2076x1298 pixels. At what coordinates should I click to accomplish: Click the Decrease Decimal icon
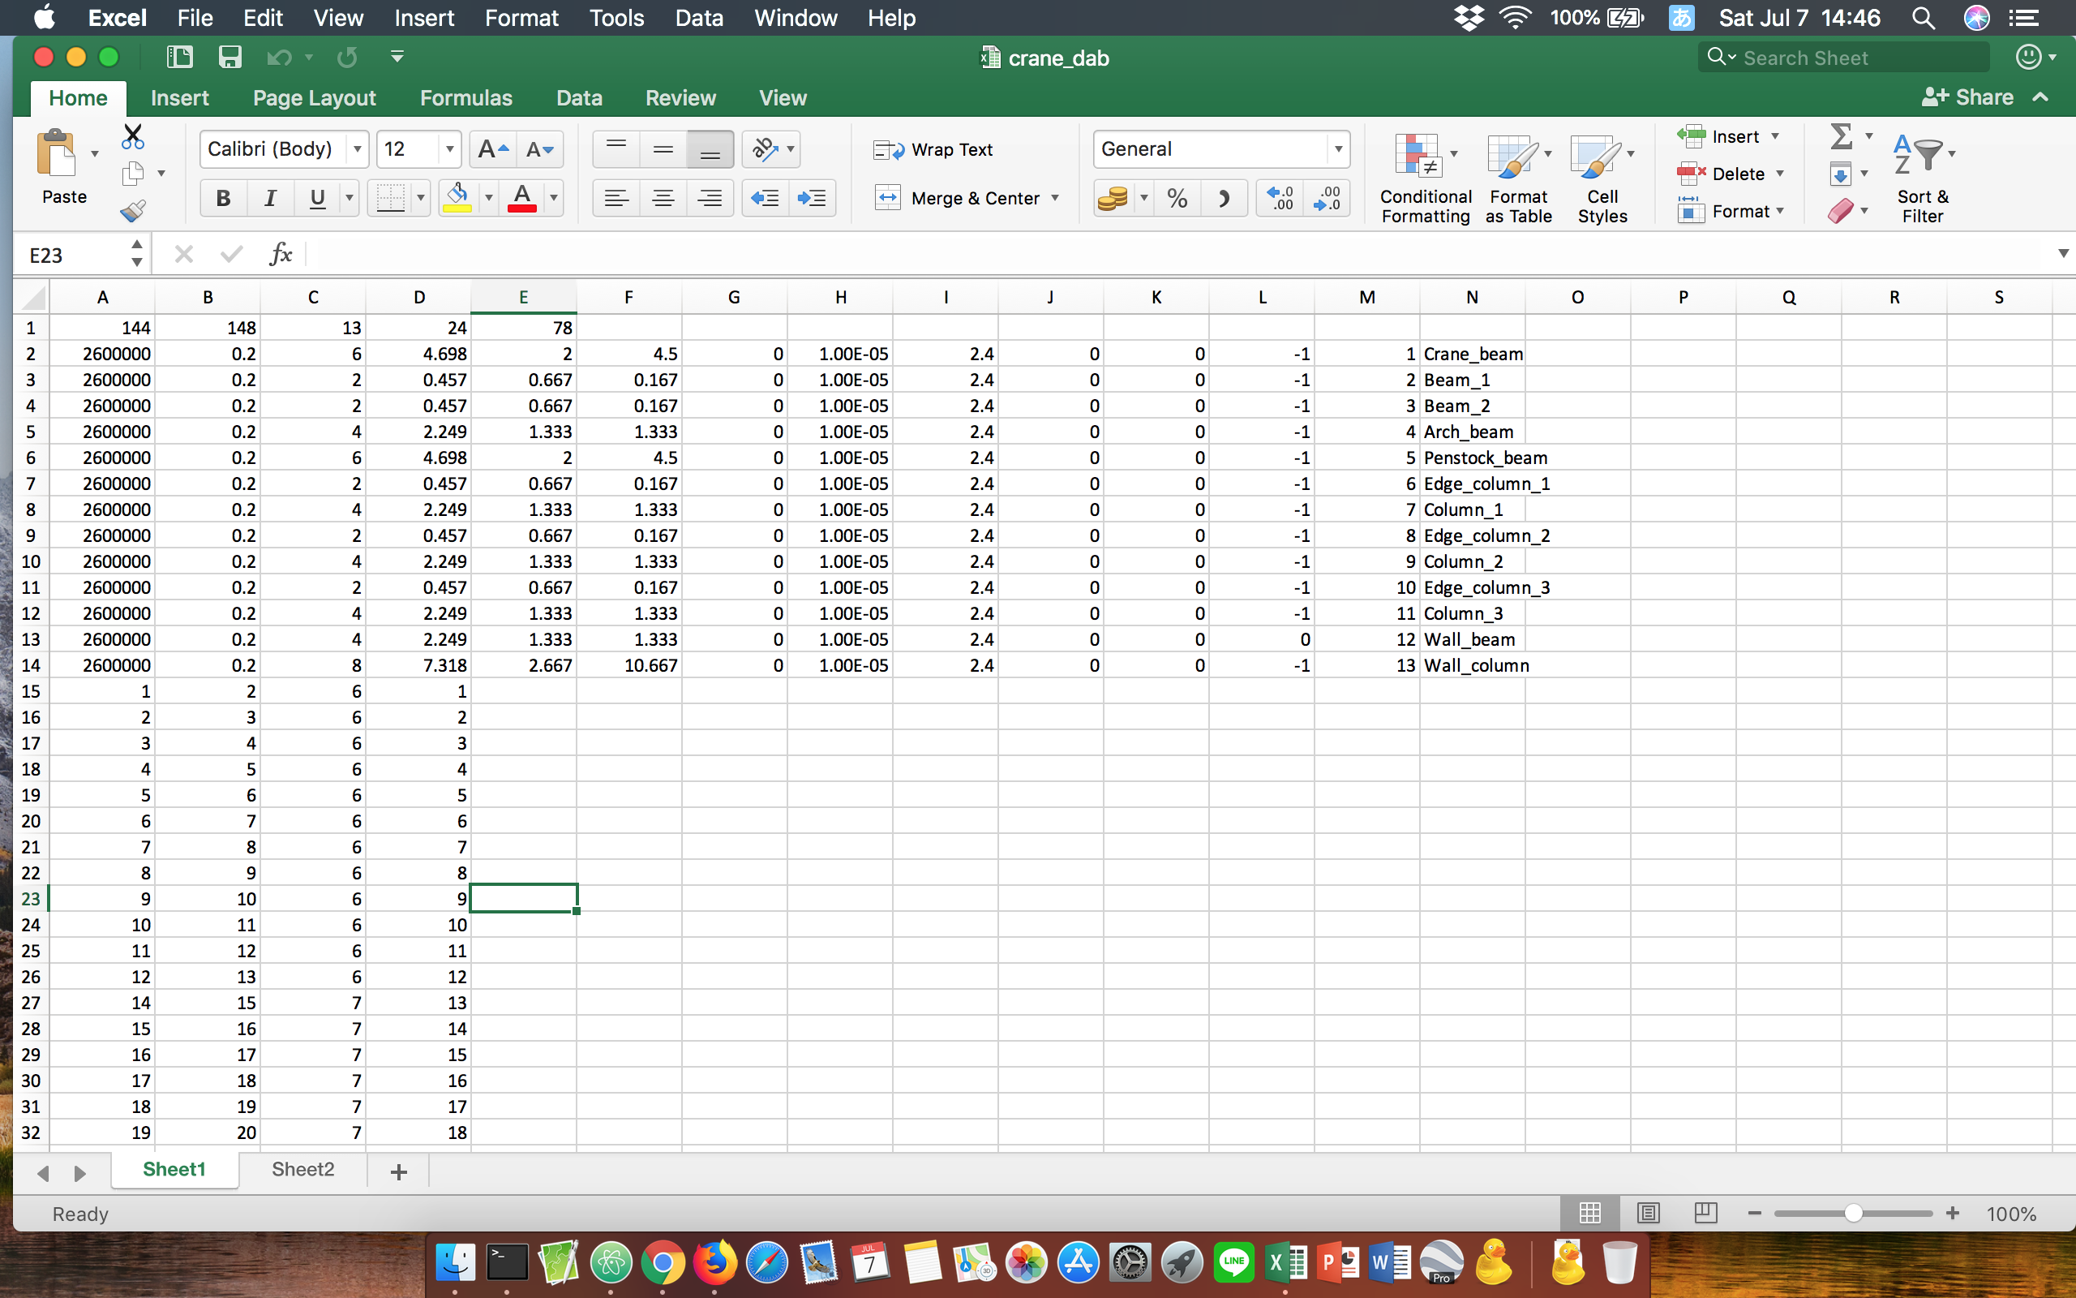coord(1327,198)
